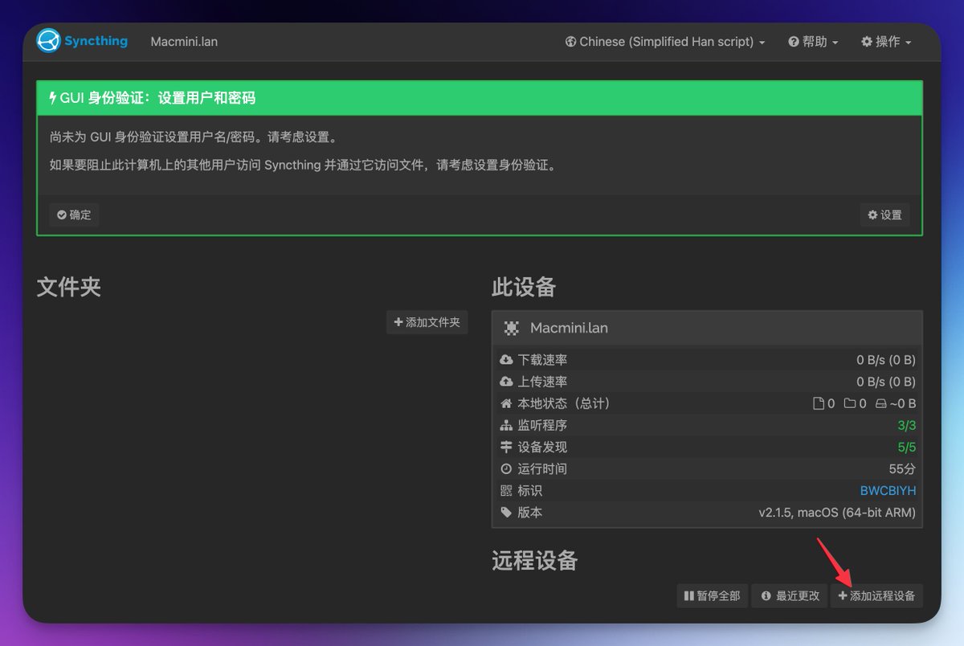Click 添加文件夹 to add a folder

[427, 322]
